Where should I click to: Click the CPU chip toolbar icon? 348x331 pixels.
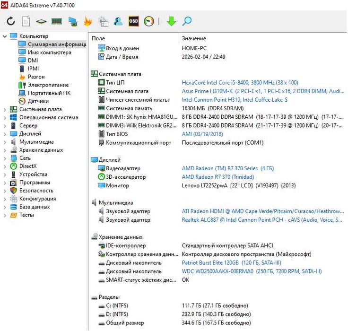pyautogui.click(x=41, y=21)
